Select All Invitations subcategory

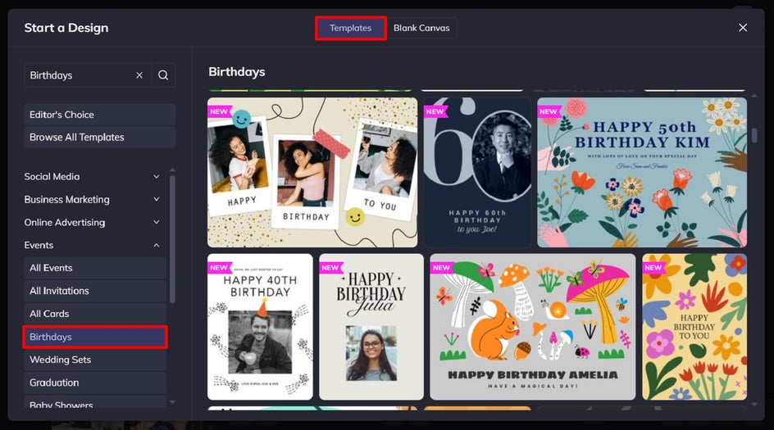95,291
